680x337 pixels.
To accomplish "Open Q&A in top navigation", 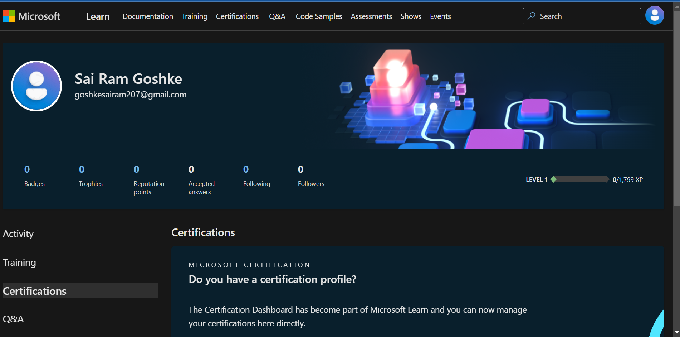I will (x=277, y=16).
